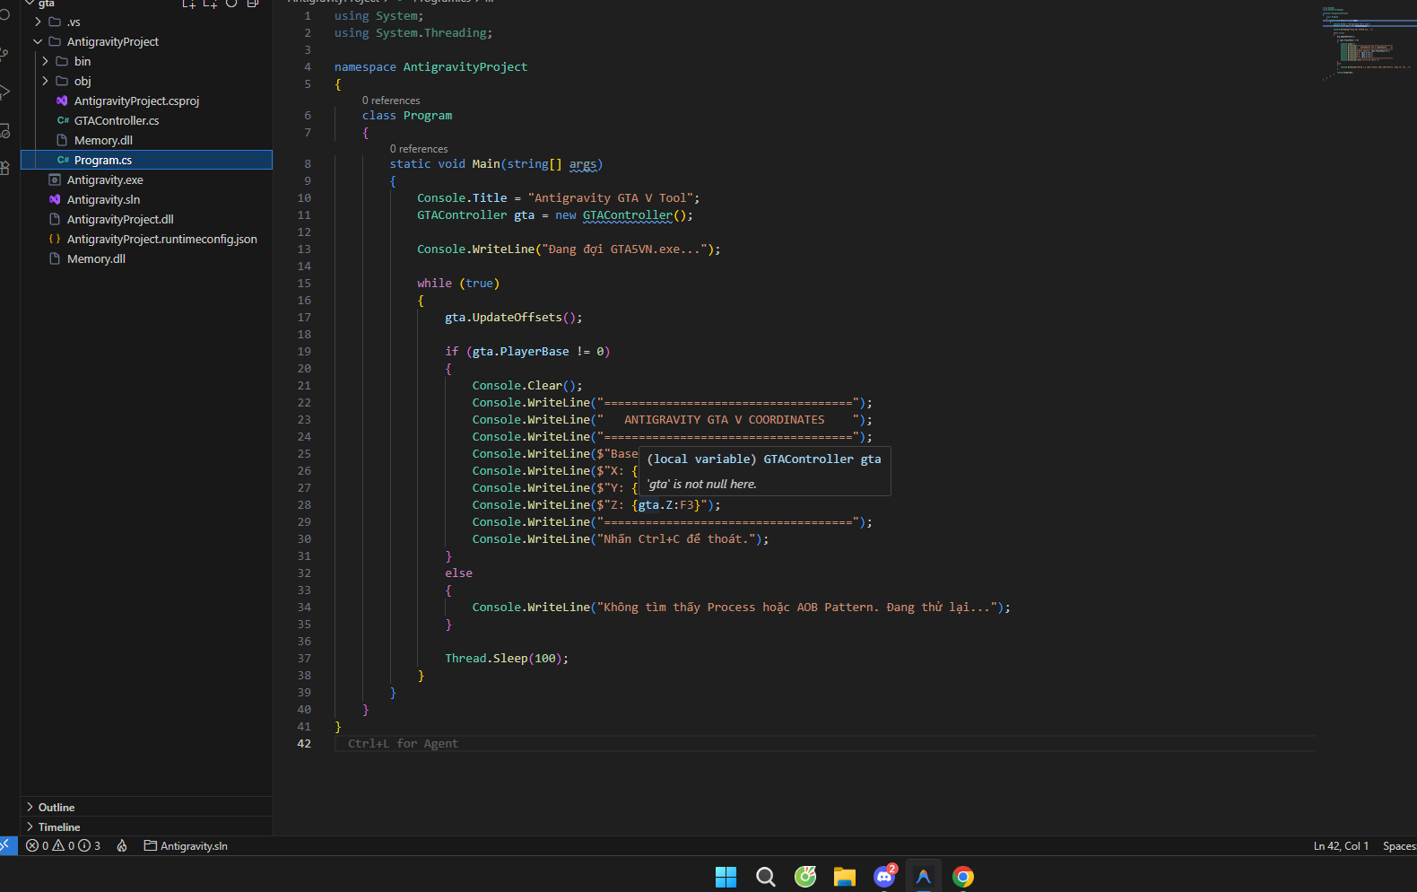Click the underlined GTAController on line 11
Screen dimensions: 1417x892
click(x=627, y=215)
